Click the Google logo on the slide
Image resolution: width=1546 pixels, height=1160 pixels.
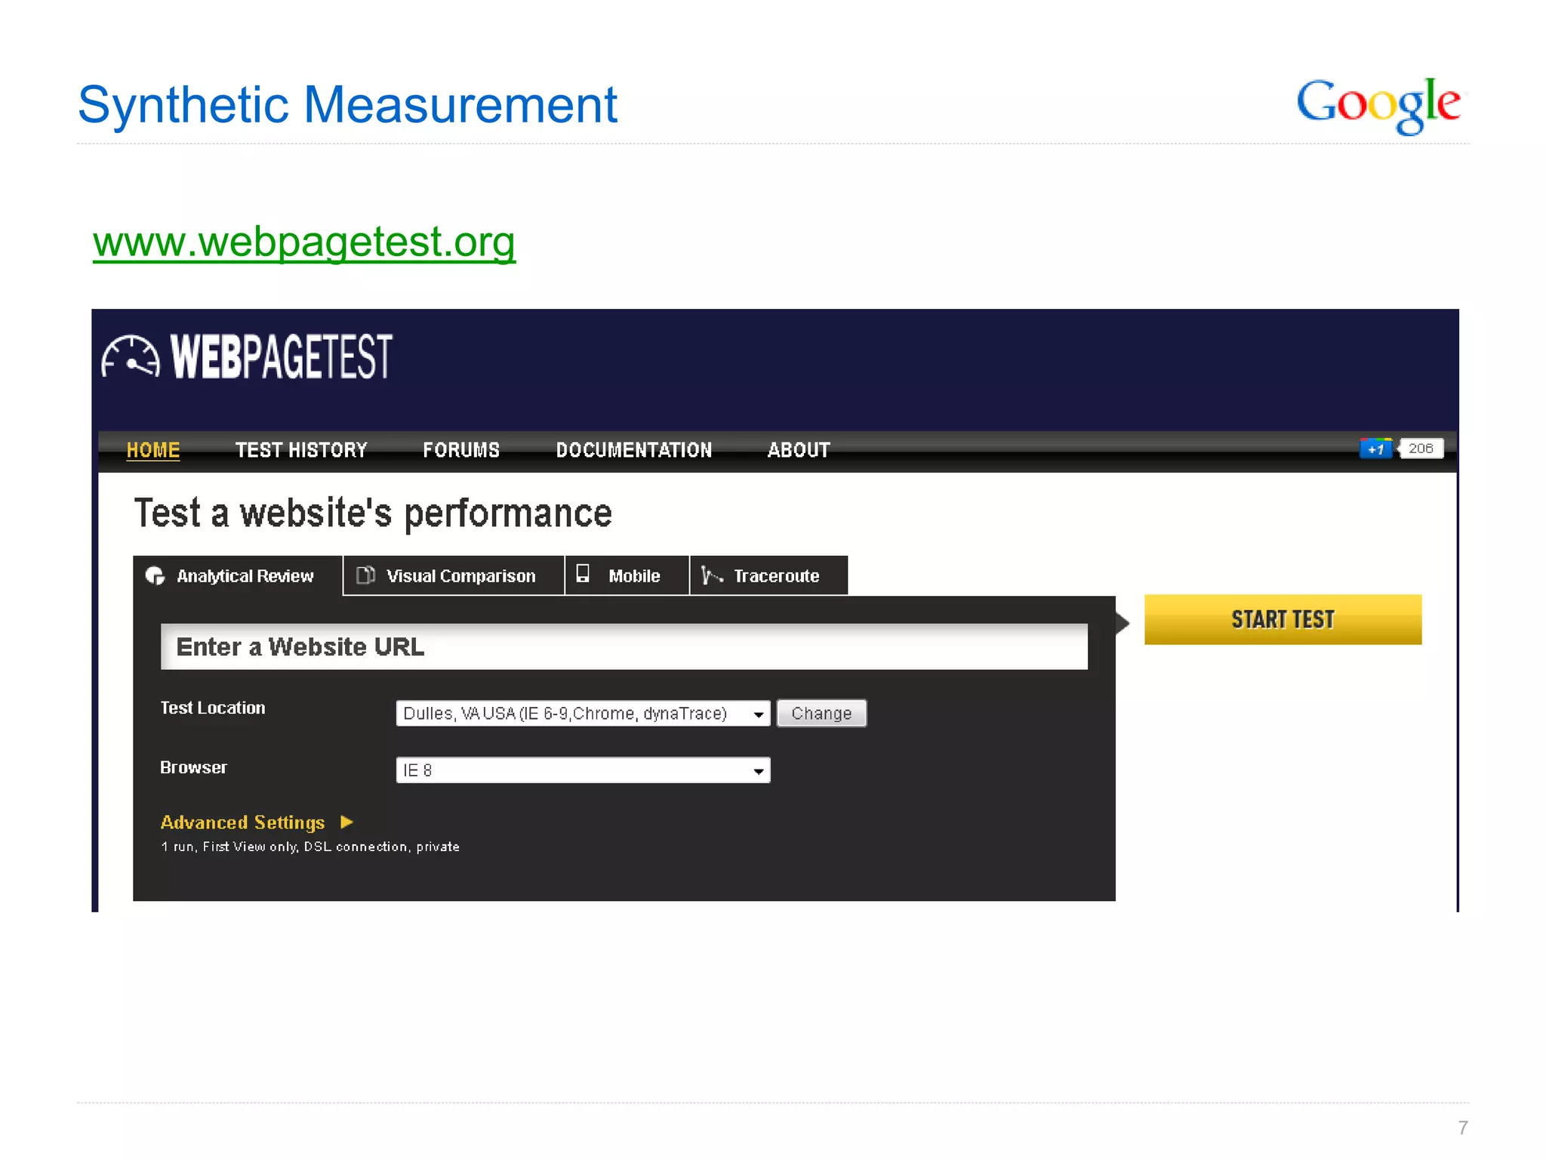[1378, 104]
